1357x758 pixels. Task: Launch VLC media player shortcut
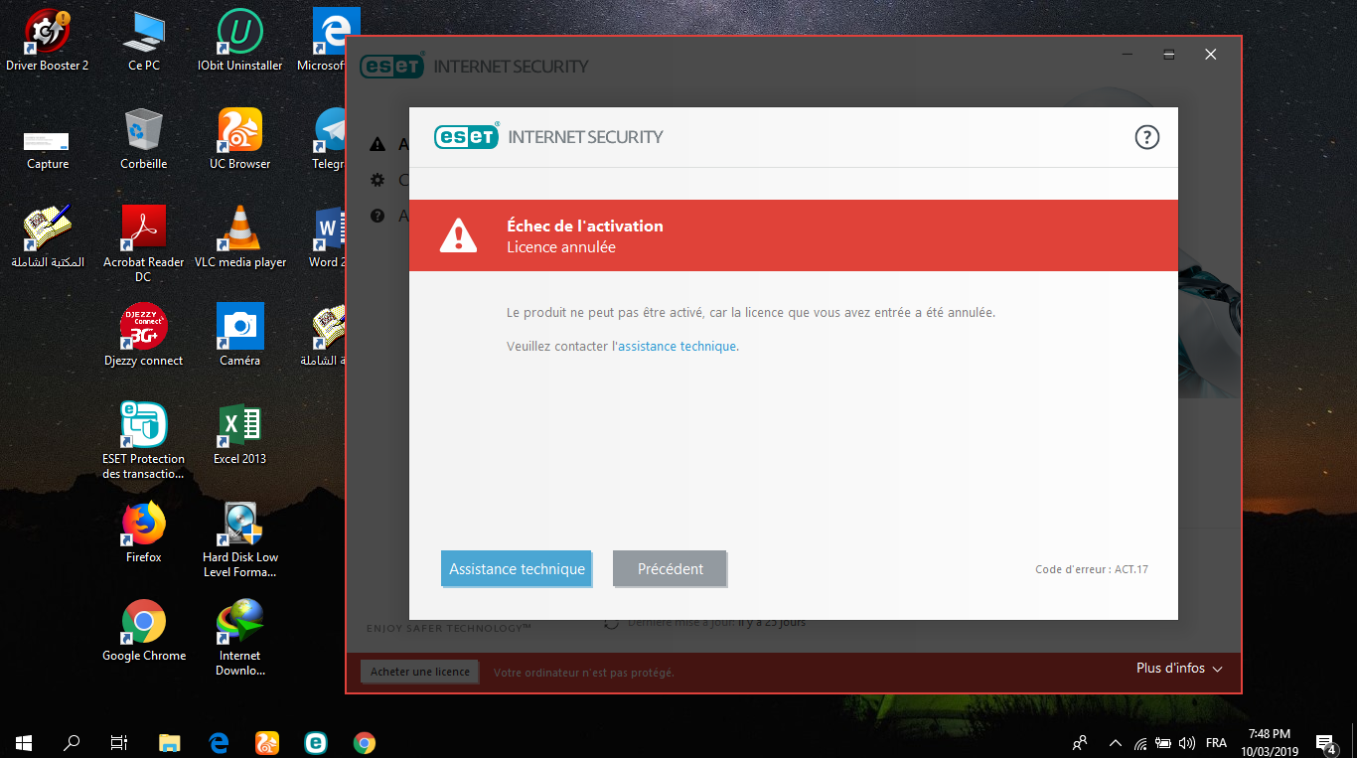pyautogui.click(x=239, y=237)
